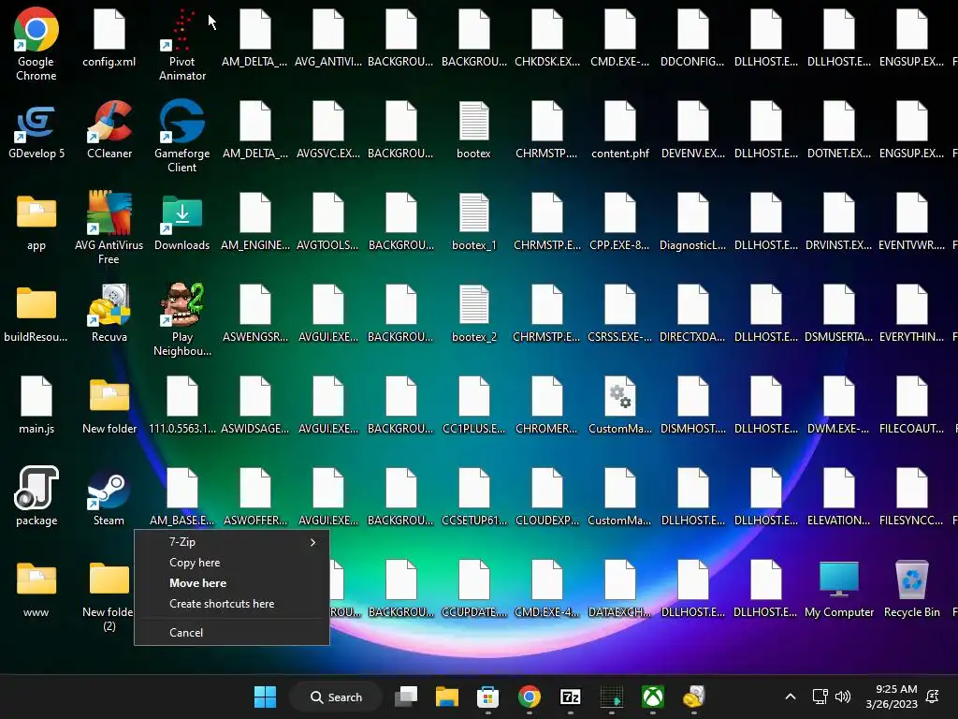Open 7-Zip from the taskbar
Viewport: 958px width, 719px height.
pyautogui.click(x=570, y=697)
